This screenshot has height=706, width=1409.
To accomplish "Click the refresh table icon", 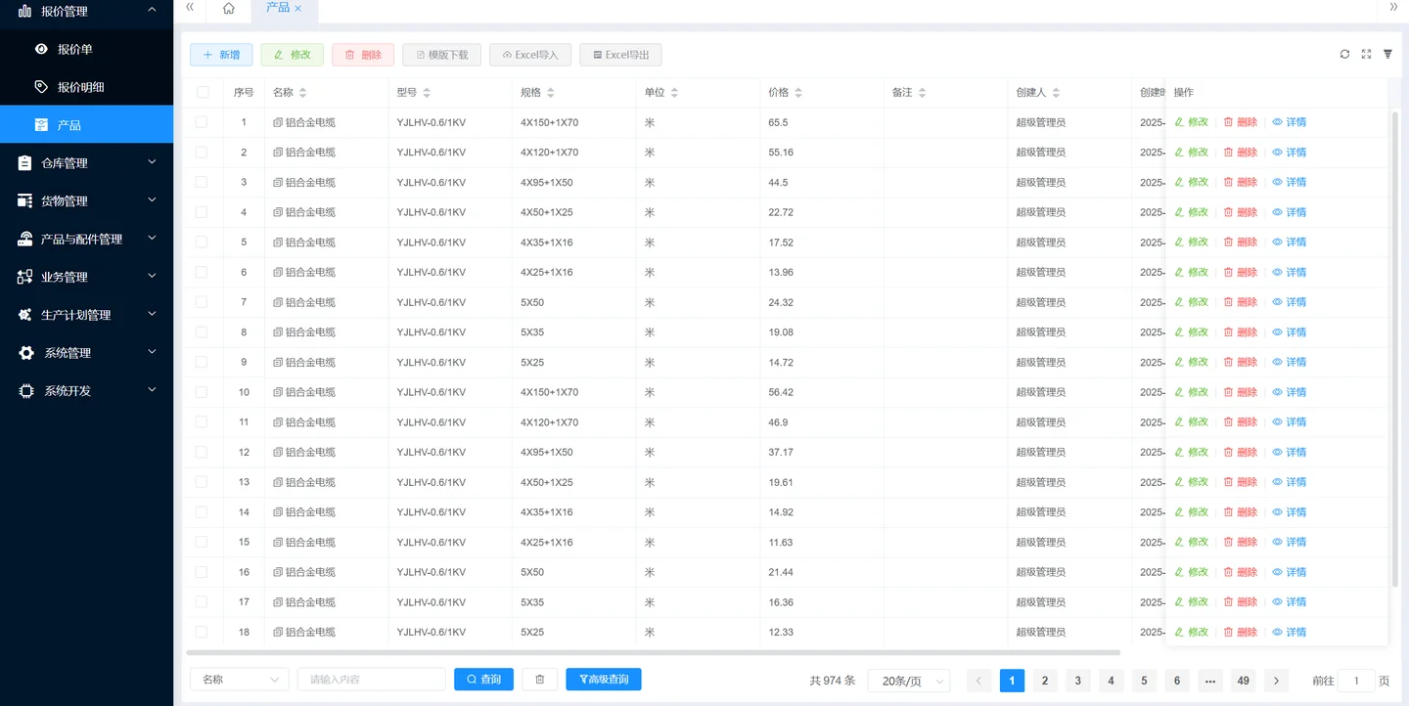I will [1344, 55].
